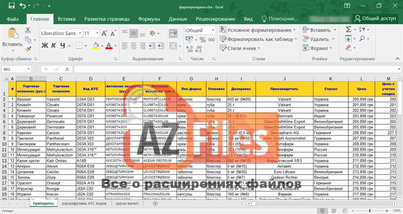Click the Общий доступ button
The width and height of the screenshot is (403, 214).
[376, 18]
